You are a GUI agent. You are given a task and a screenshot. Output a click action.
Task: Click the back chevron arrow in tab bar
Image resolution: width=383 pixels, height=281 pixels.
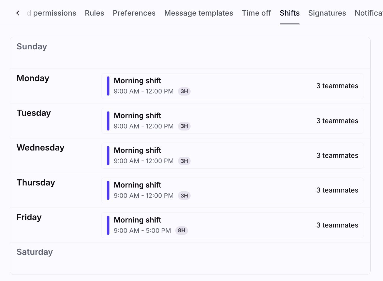coord(18,13)
